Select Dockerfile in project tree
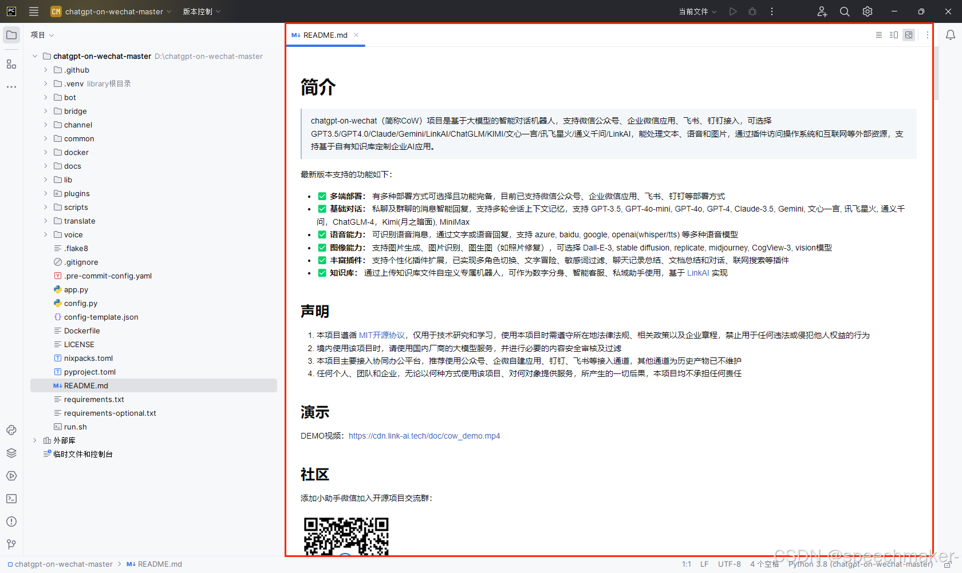This screenshot has width=962, height=573. coord(82,331)
